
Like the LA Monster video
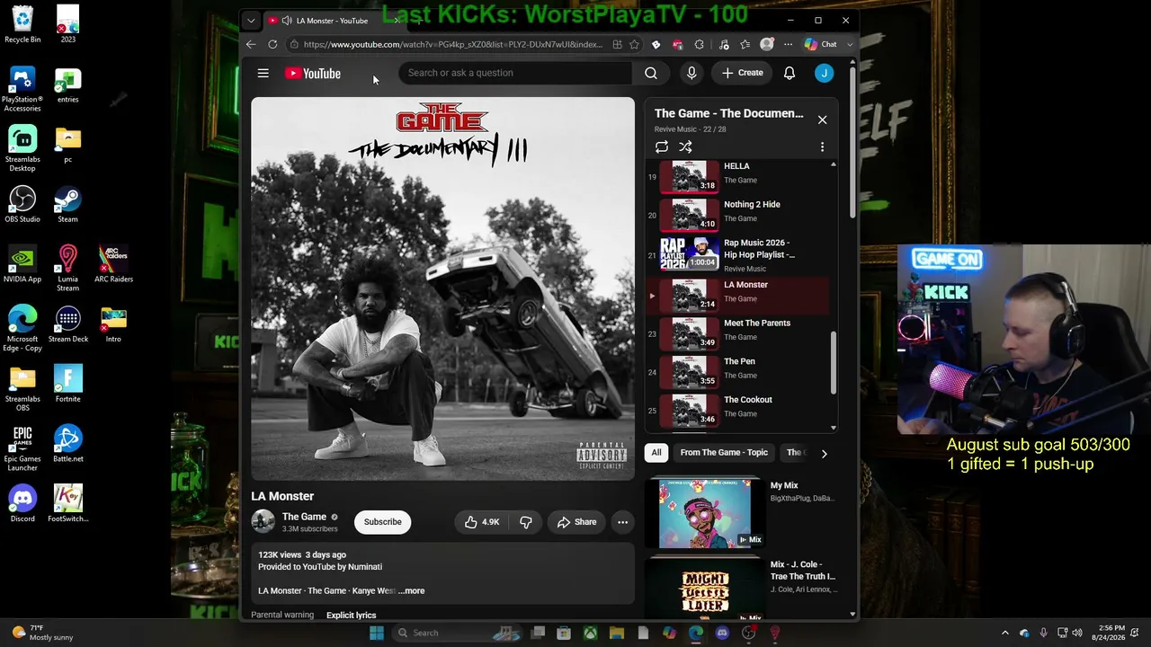click(482, 522)
